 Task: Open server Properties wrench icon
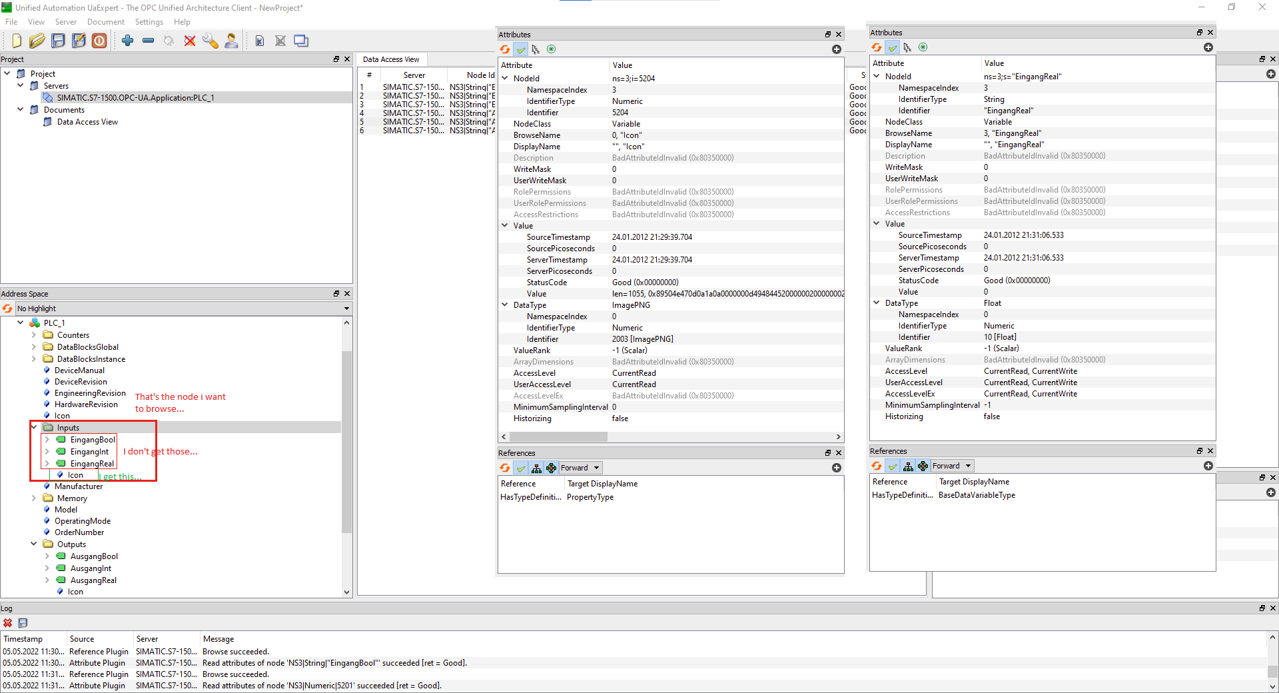click(211, 41)
